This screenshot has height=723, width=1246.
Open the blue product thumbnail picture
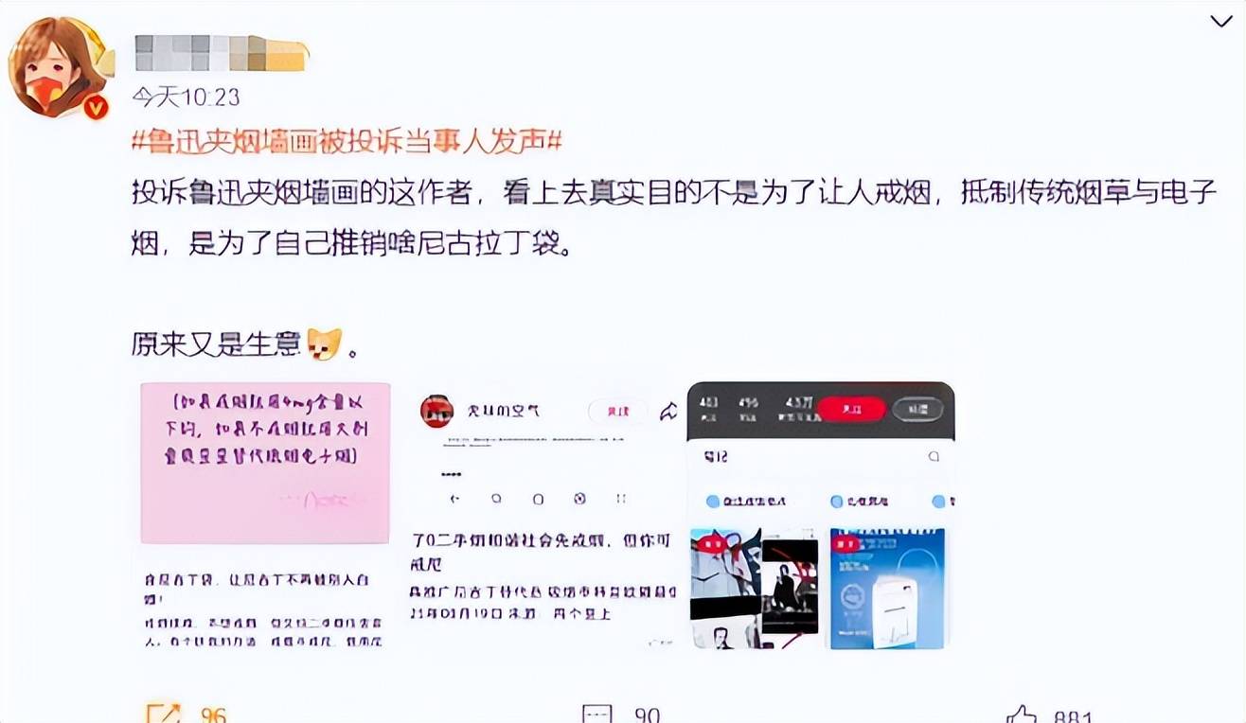tap(887, 588)
